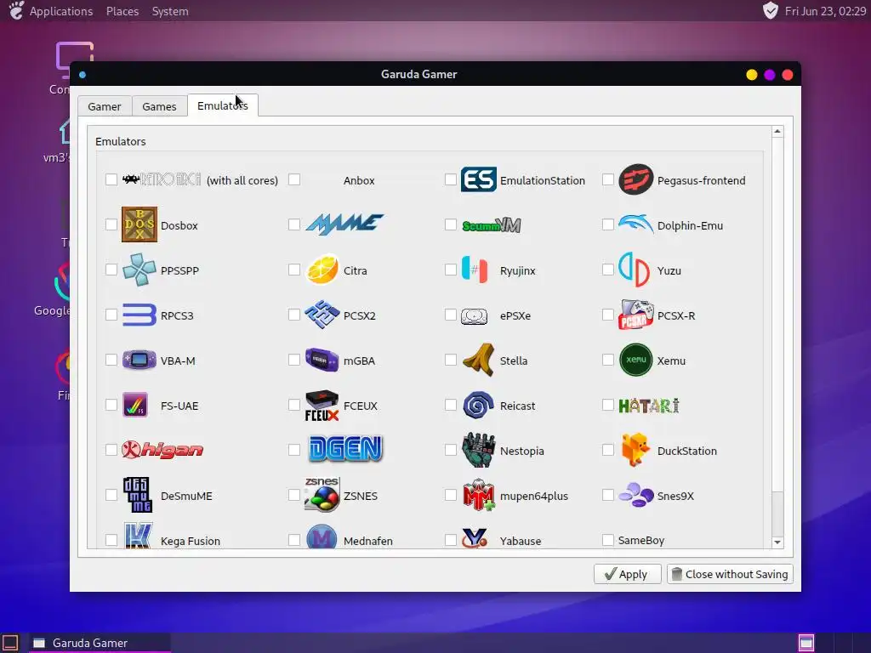Click the higan logo

[162, 449]
